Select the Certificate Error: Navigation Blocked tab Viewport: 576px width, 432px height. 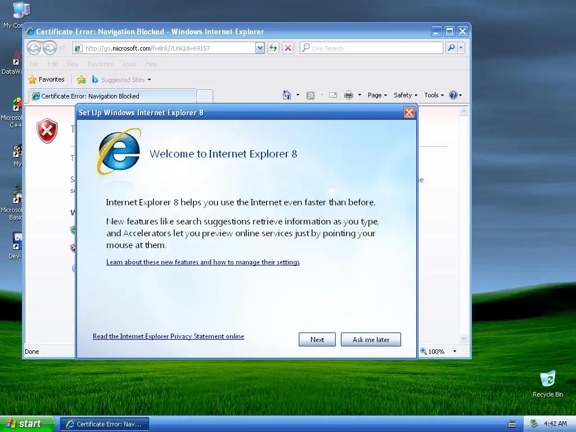pos(112,96)
